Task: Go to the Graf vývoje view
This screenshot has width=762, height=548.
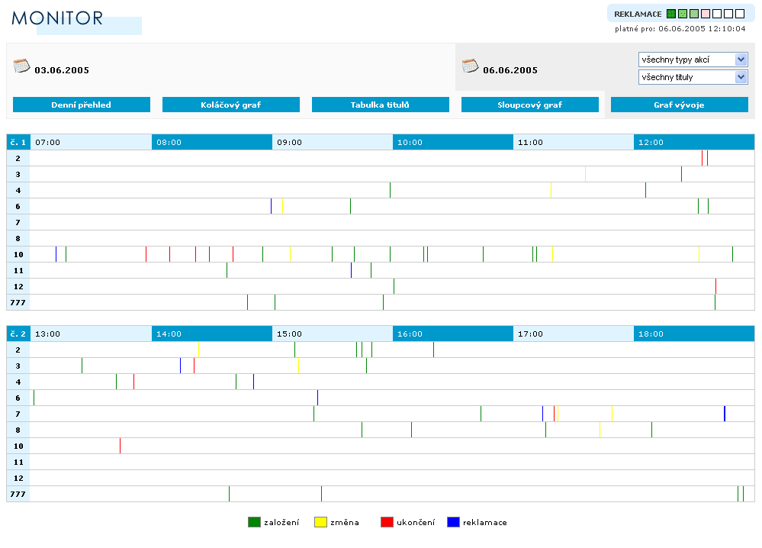Action: [680, 105]
